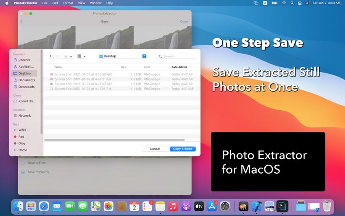Image resolution: width=345 pixels, height=216 pixels.
Task: Select Screen Shot at 4.42.02 AM file
Action: pyautogui.click(x=122, y=84)
